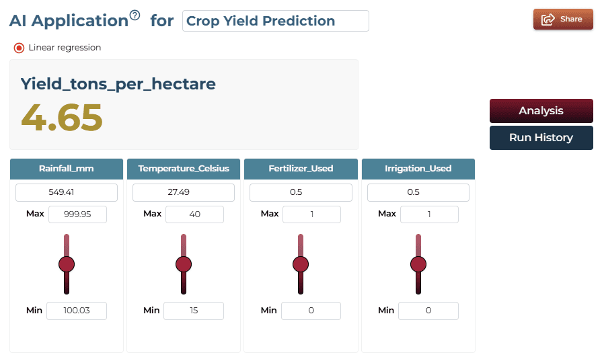Click the Temperature_Celsius slider handle
The width and height of the screenshot is (602, 357).
(184, 264)
